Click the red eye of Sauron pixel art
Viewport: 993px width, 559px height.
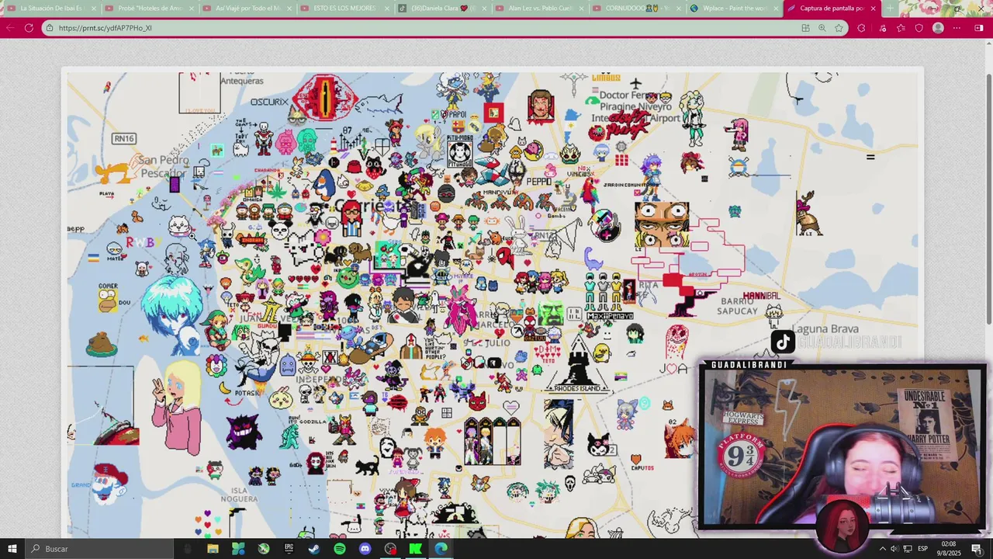click(x=325, y=97)
